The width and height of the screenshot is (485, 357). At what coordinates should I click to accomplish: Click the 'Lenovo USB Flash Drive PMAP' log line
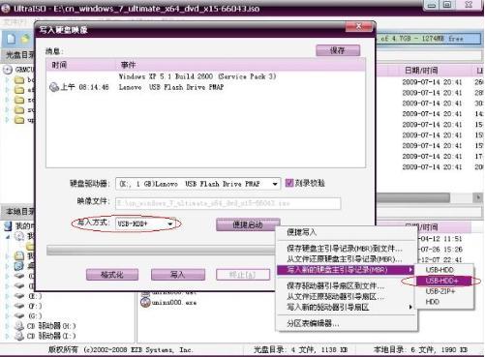point(171,87)
